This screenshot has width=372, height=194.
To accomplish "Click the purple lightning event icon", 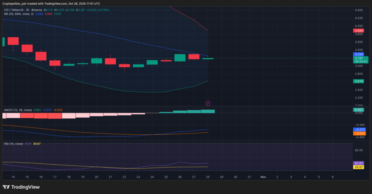I will (208, 103).
